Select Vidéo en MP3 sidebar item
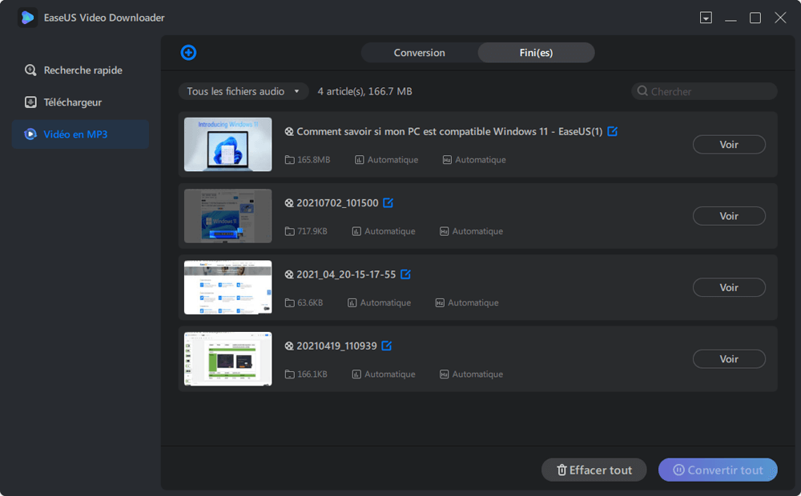Viewport: 801px width, 496px height. (x=80, y=134)
